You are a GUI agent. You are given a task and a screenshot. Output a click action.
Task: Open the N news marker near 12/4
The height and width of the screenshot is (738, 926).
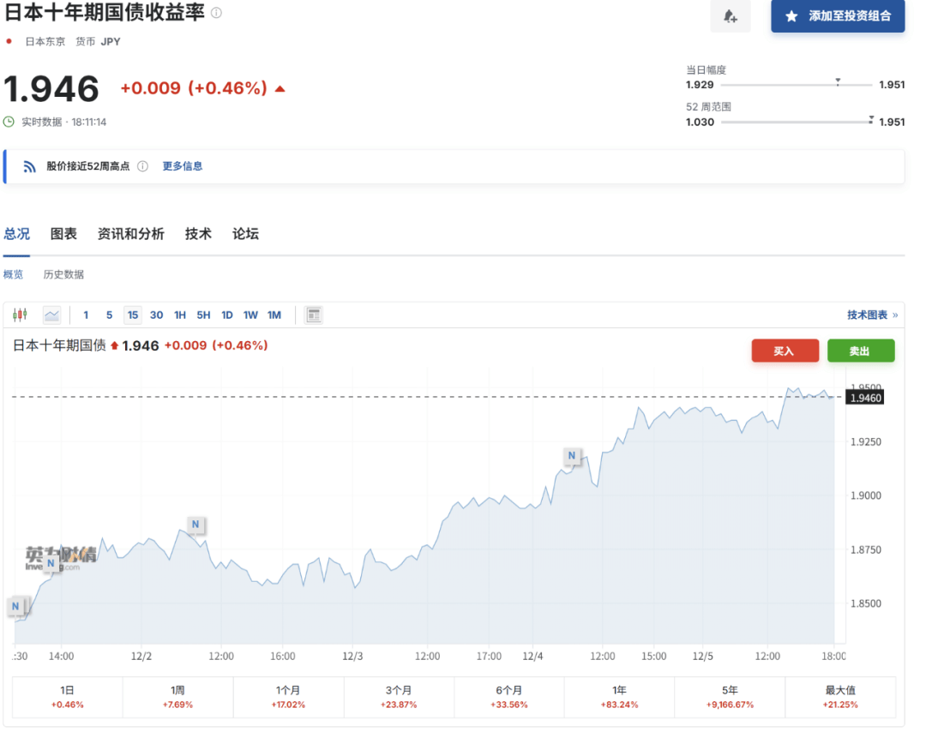point(571,455)
